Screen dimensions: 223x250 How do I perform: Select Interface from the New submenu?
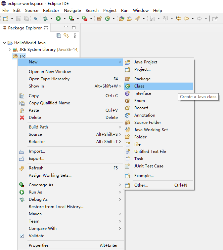tap(158, 93)
